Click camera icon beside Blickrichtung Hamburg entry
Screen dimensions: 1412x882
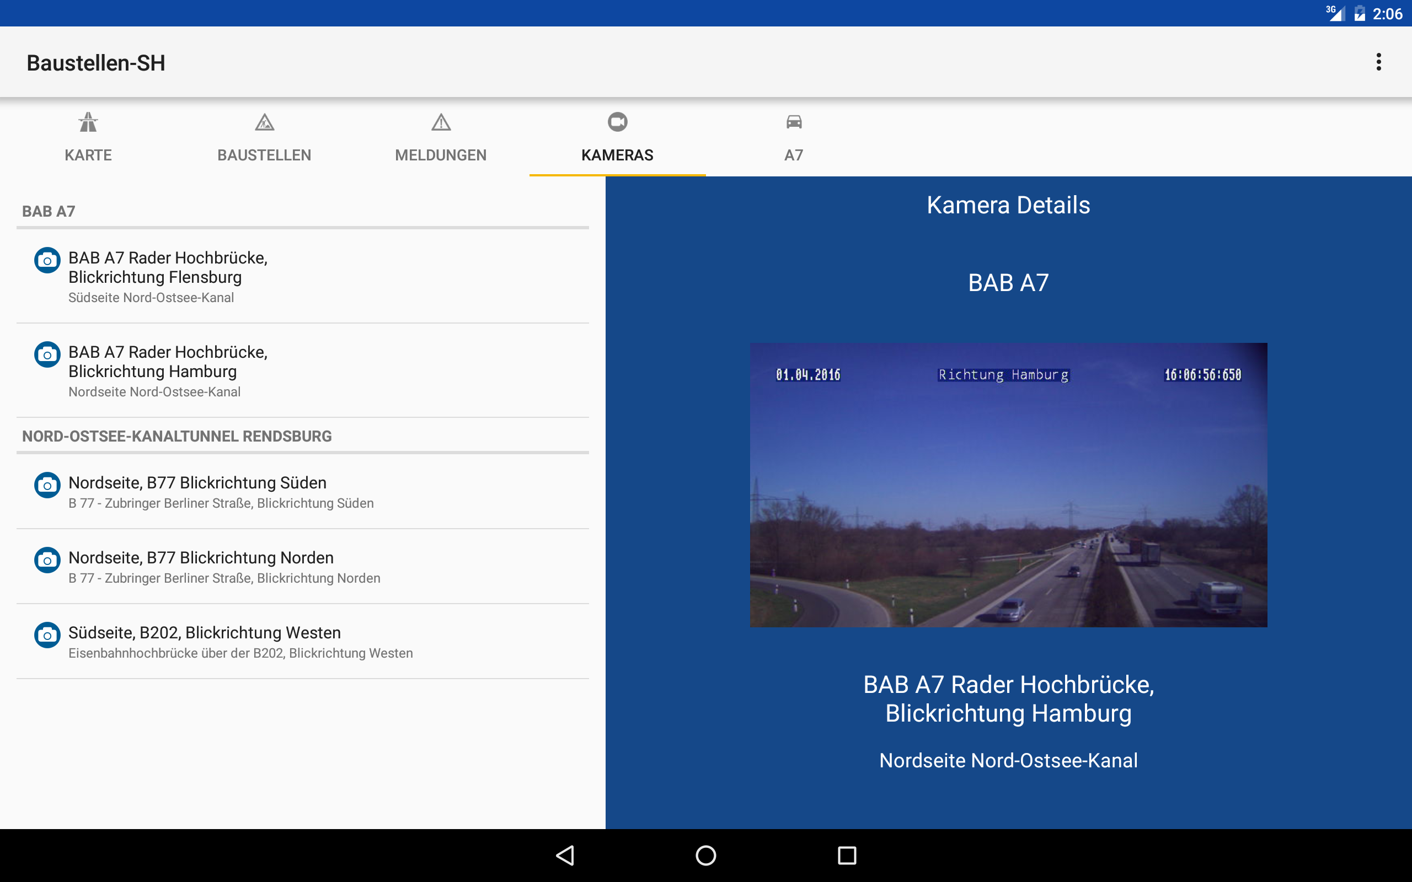[47, 354]
